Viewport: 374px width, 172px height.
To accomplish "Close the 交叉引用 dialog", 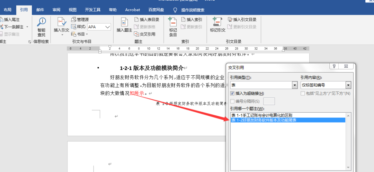I will [345, 66].
